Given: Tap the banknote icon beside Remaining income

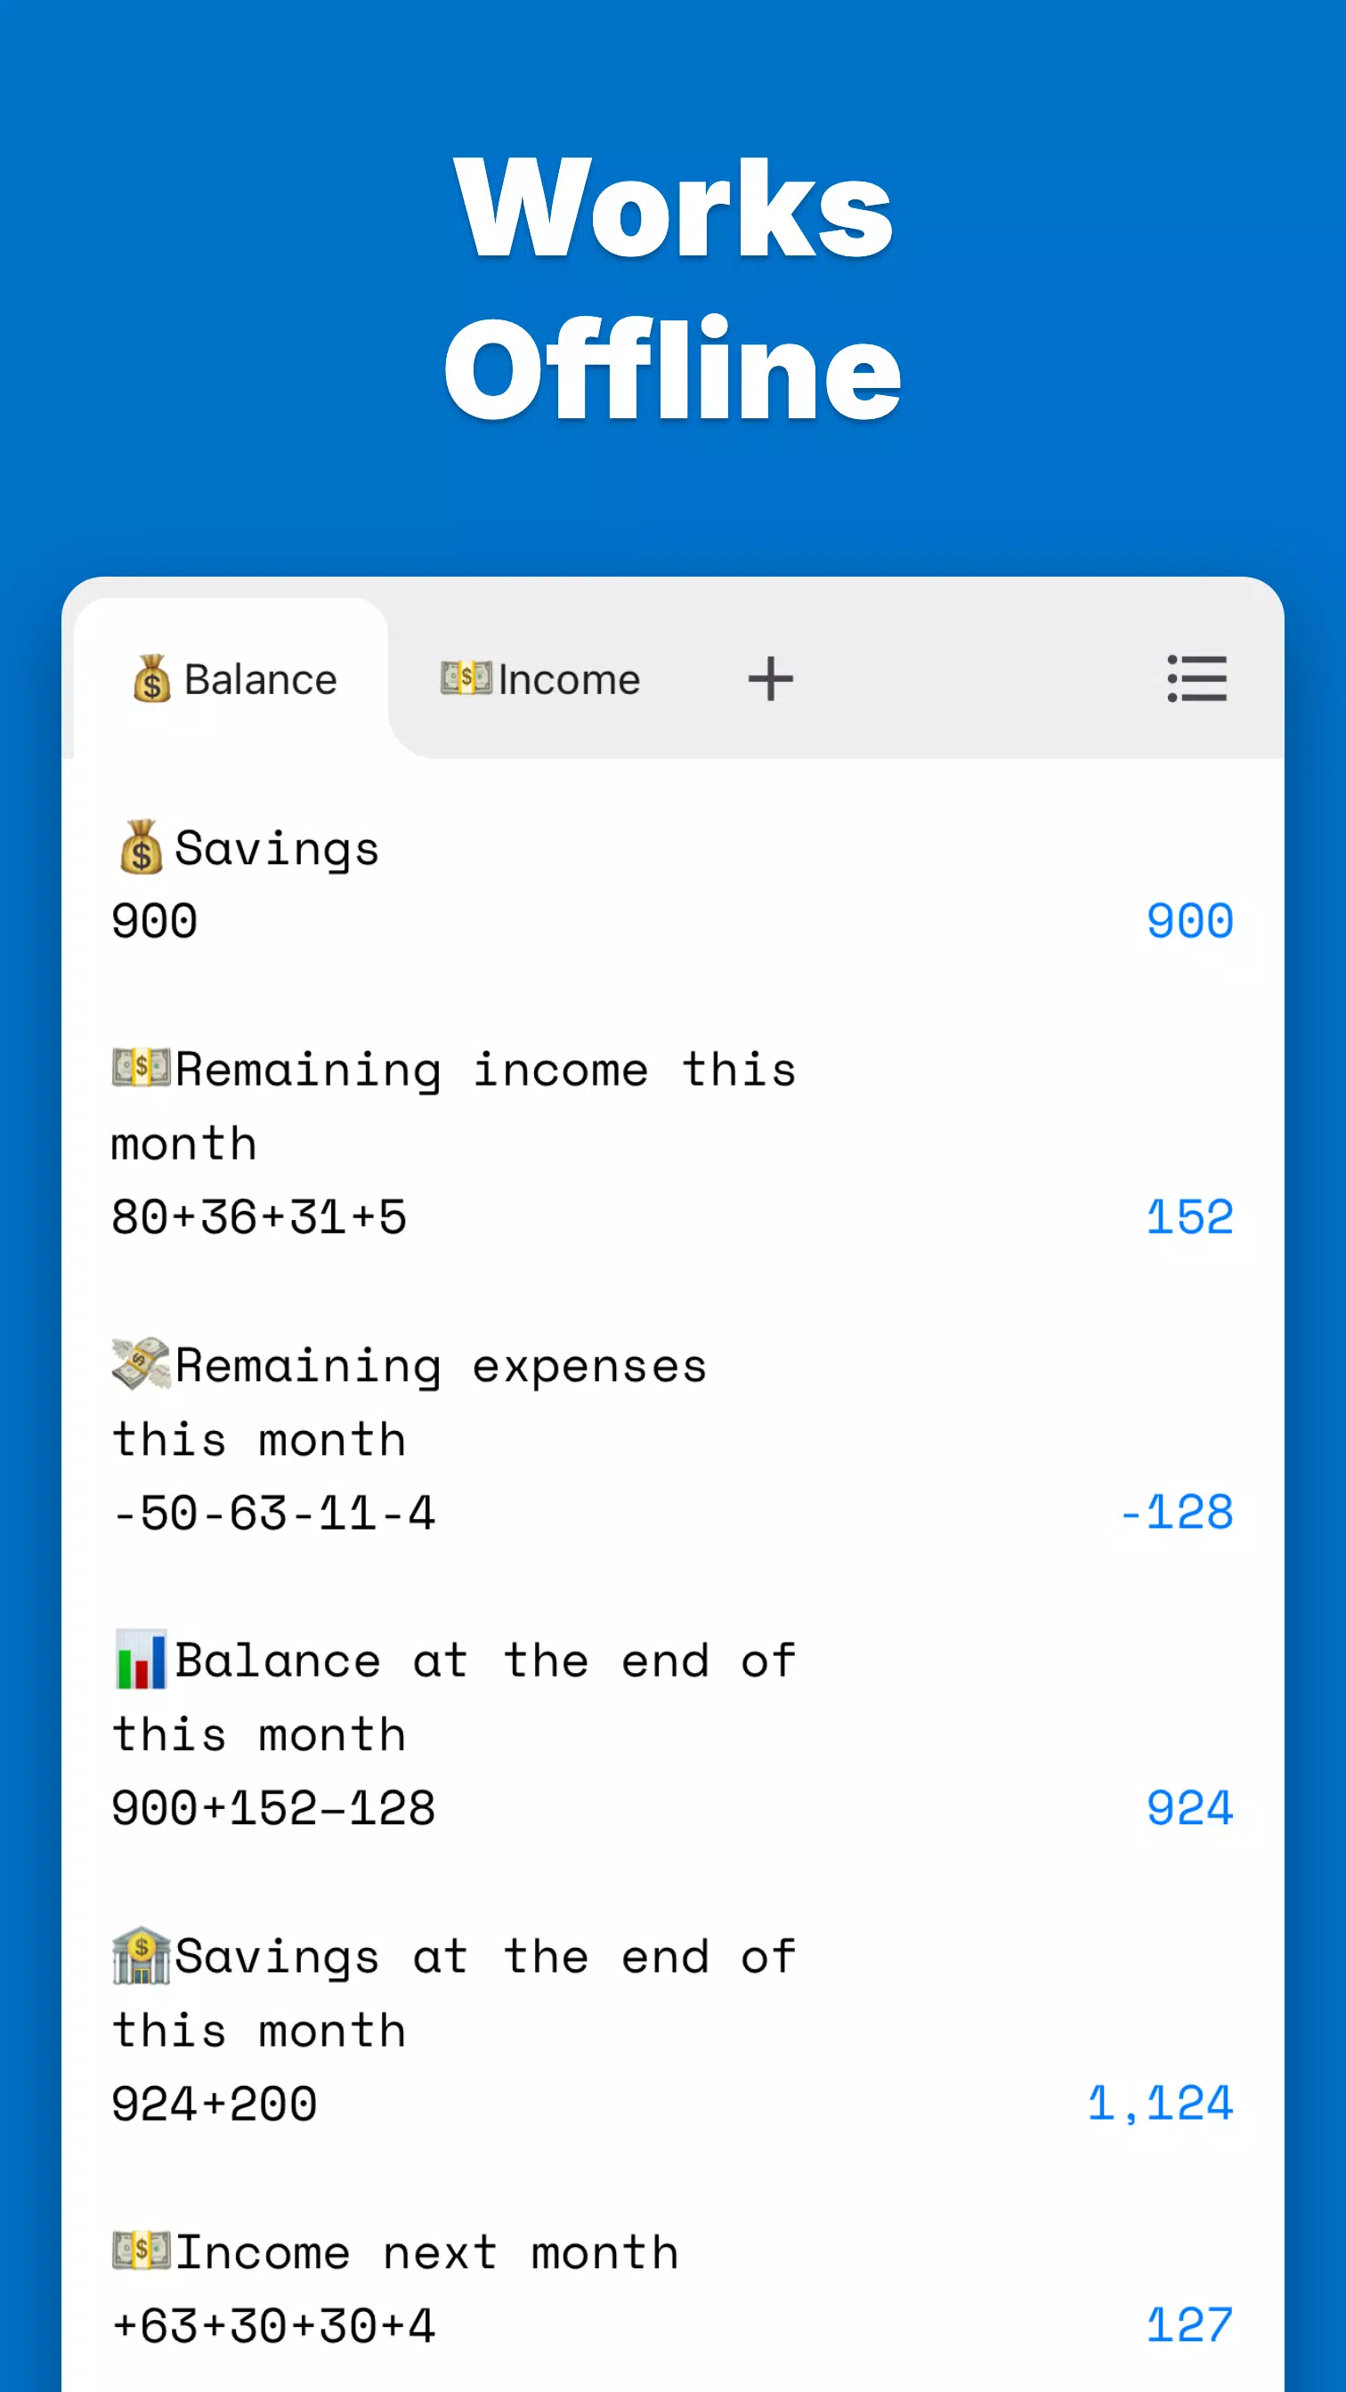Looking at the screenshot, I should pyautogui.click(x=142, y=1068).
